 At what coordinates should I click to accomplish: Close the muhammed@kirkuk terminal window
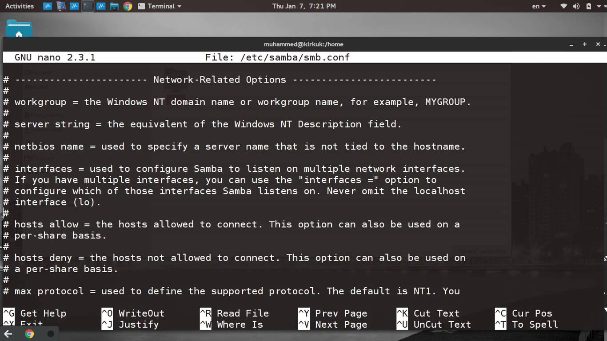(x=598, y=44)
